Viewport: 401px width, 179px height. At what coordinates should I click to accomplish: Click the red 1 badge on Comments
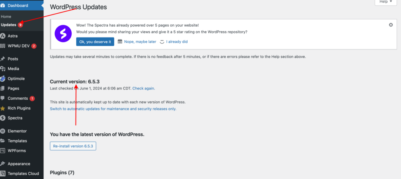[32, 98]
